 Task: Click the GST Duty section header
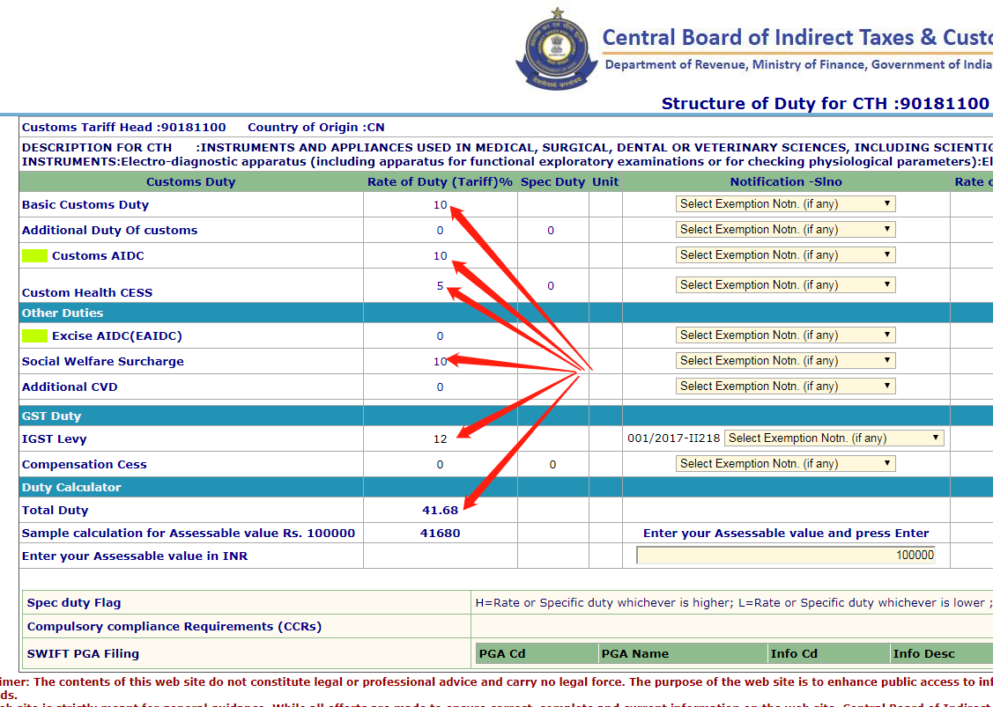(x=51, y=416)
